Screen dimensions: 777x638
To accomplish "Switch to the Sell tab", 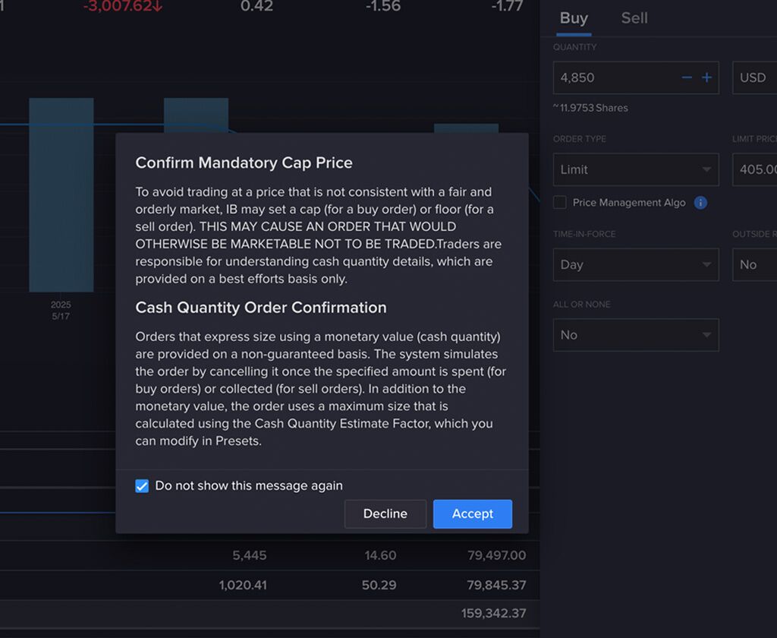I will point(634,18).
